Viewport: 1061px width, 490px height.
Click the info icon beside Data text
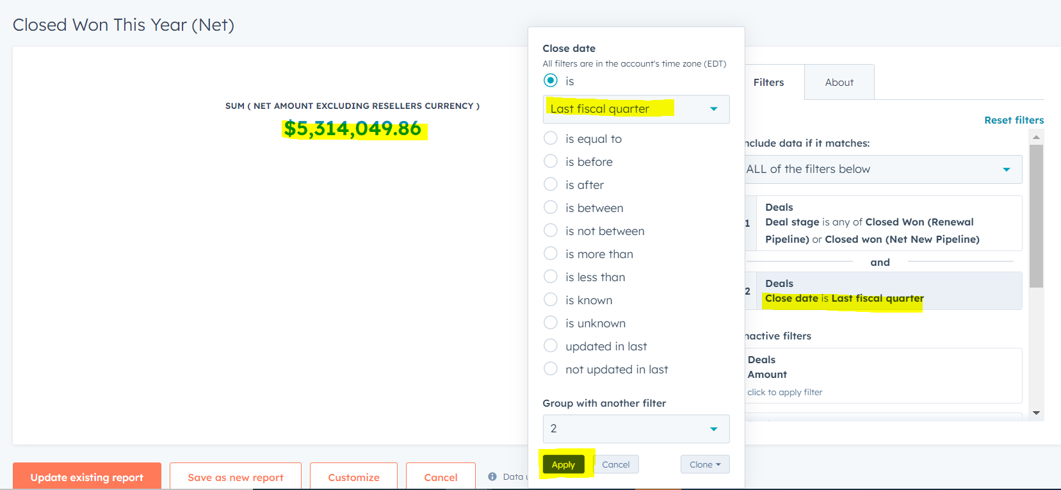click(x=492, y=477)
